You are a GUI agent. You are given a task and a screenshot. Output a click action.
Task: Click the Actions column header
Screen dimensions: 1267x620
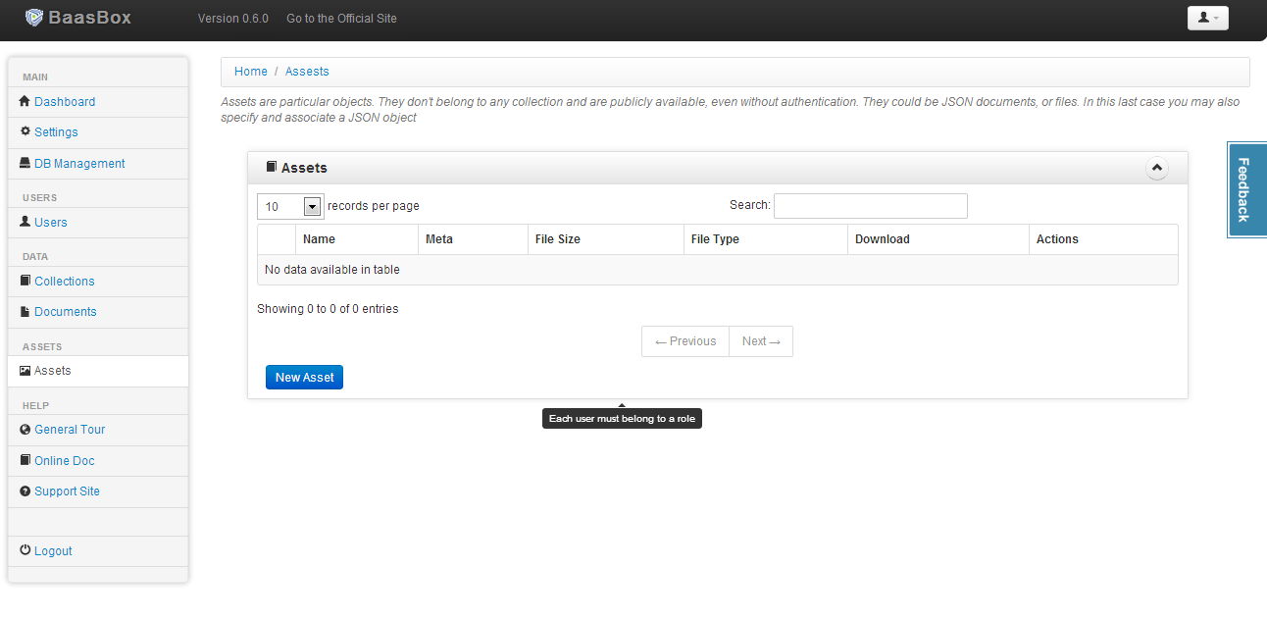coord(1103,239)
